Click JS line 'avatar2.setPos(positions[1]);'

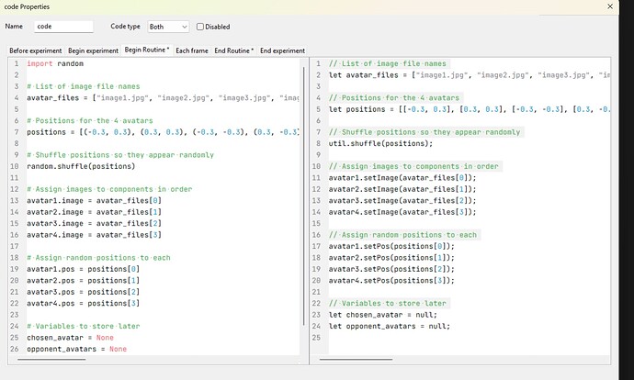pos(391,257)
